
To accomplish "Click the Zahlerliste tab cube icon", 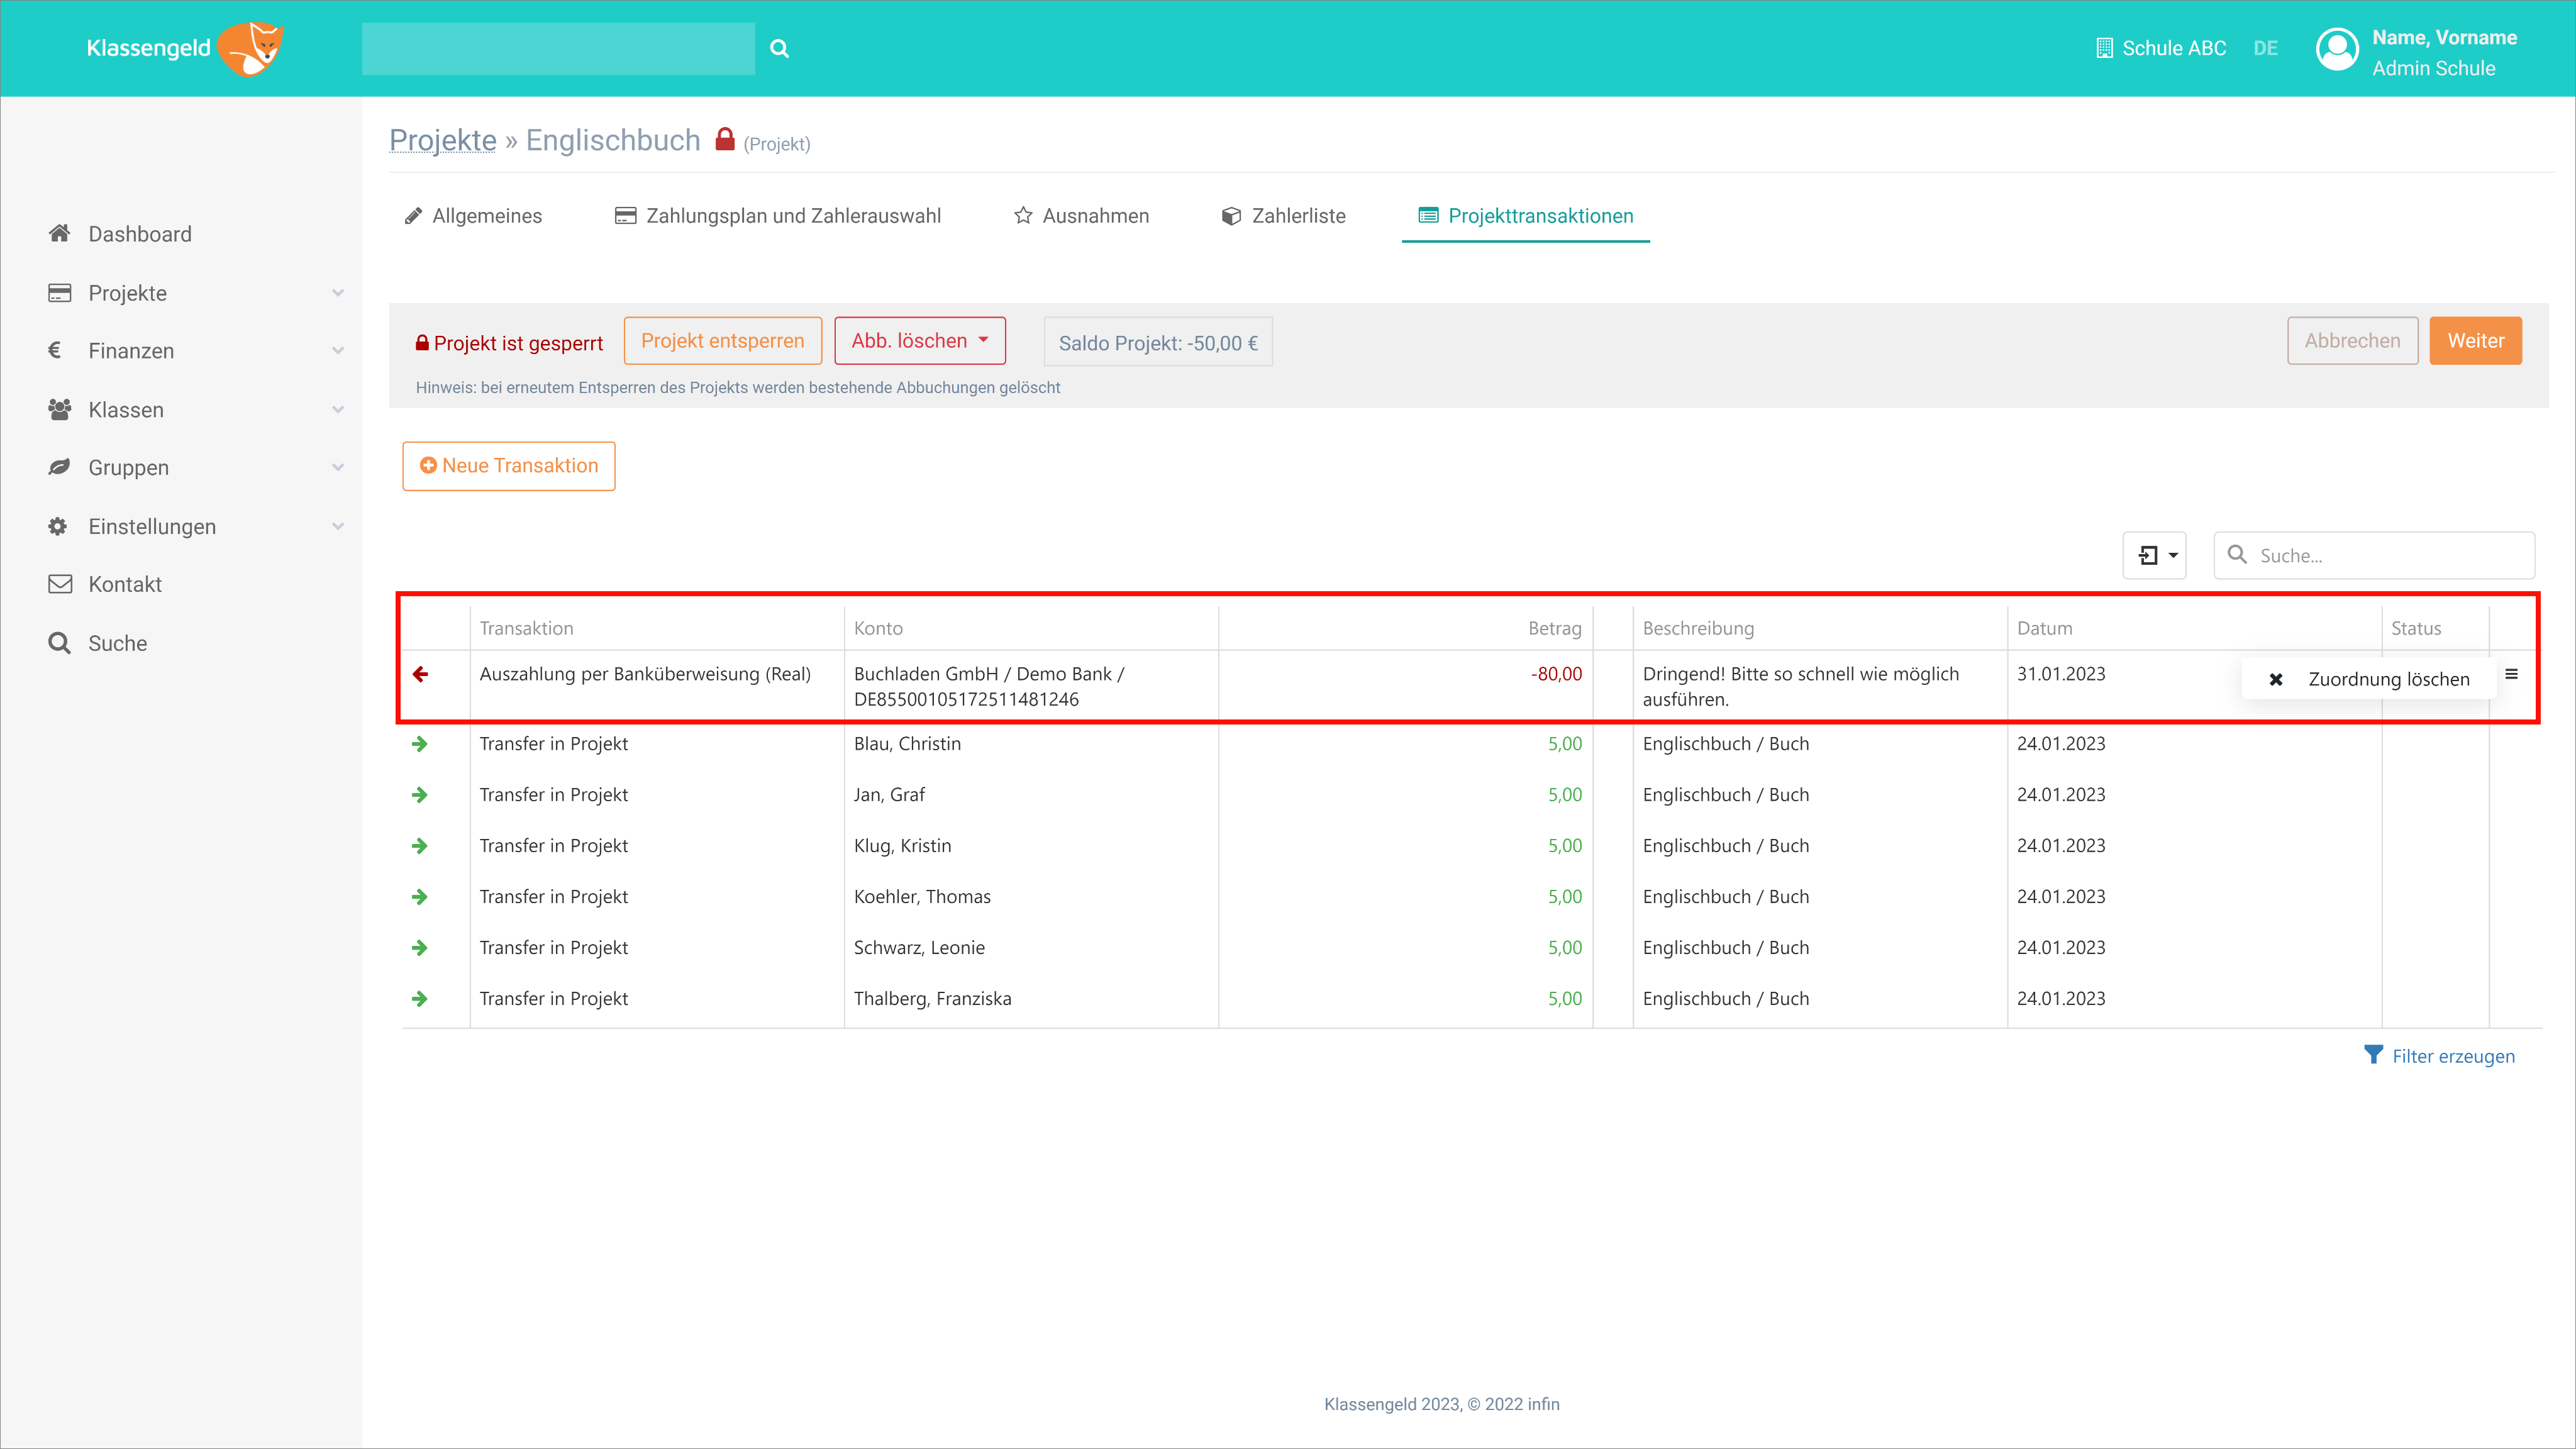I will tap(1231, 216).
